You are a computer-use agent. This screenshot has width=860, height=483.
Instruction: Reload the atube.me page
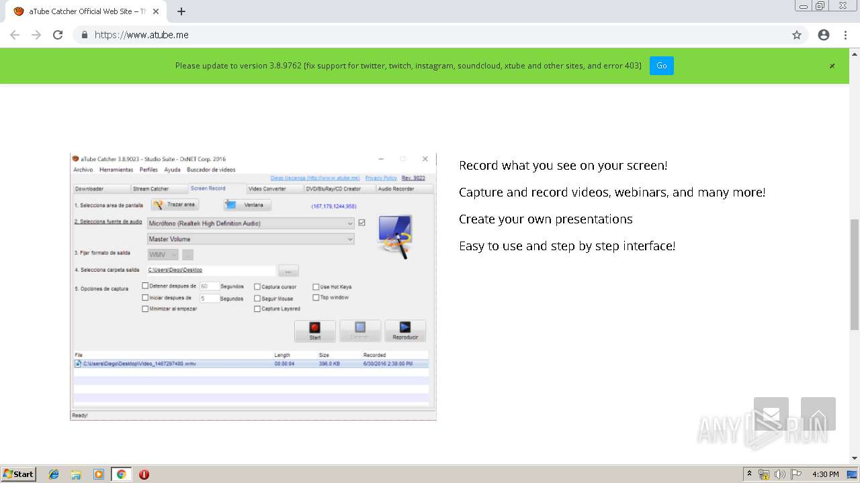click(x=58, y=35)
